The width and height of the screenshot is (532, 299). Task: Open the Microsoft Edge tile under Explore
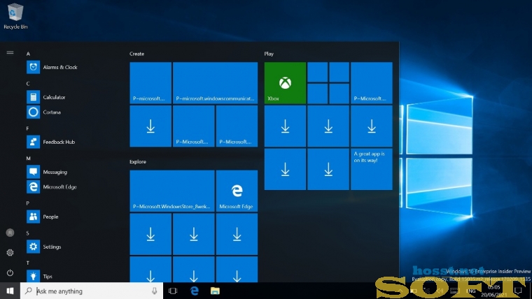[x=237, y=191]
